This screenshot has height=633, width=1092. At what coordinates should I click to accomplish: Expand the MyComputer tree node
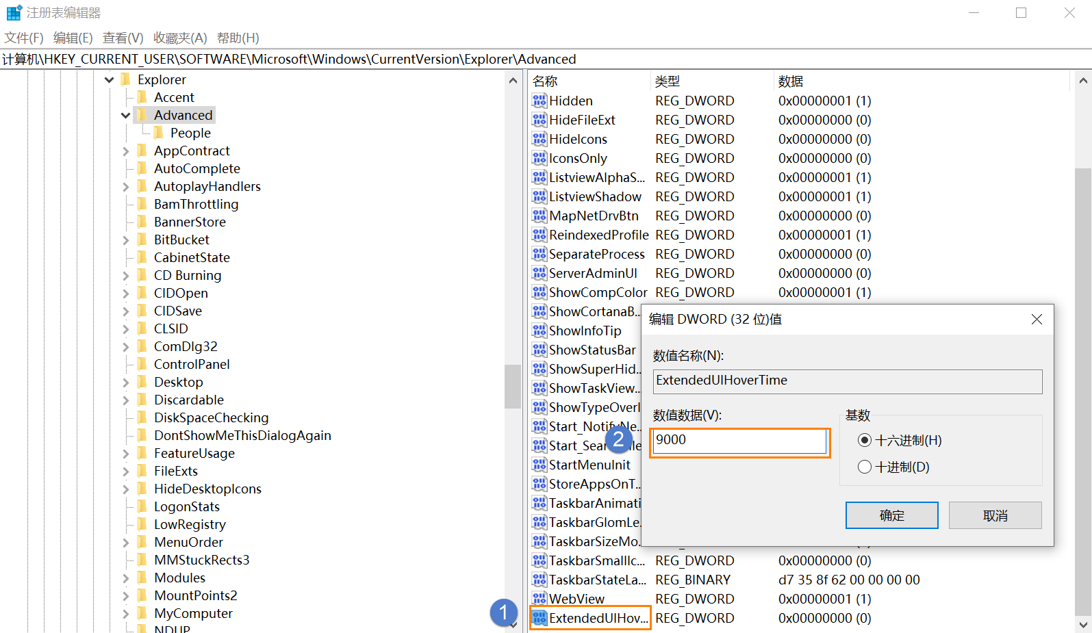pyautogui.click(x=126, y=614)
